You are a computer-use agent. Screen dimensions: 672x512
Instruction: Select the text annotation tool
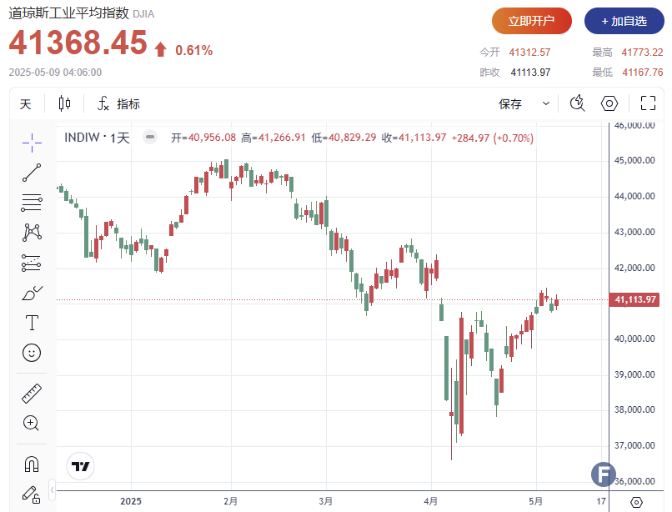32,323
